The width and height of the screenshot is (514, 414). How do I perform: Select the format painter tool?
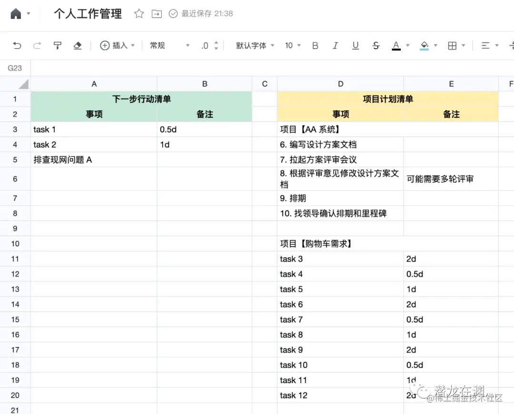coord(58,46)
